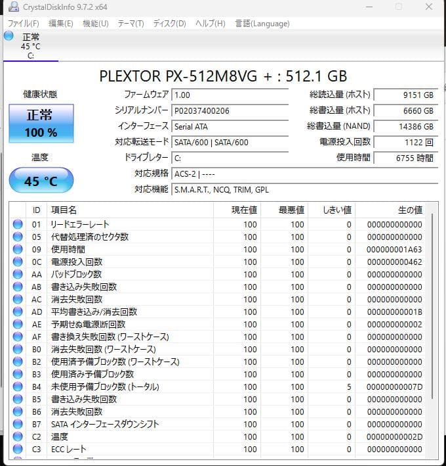Click the drive letter field C:
The image size is (446, 466).
230,158
